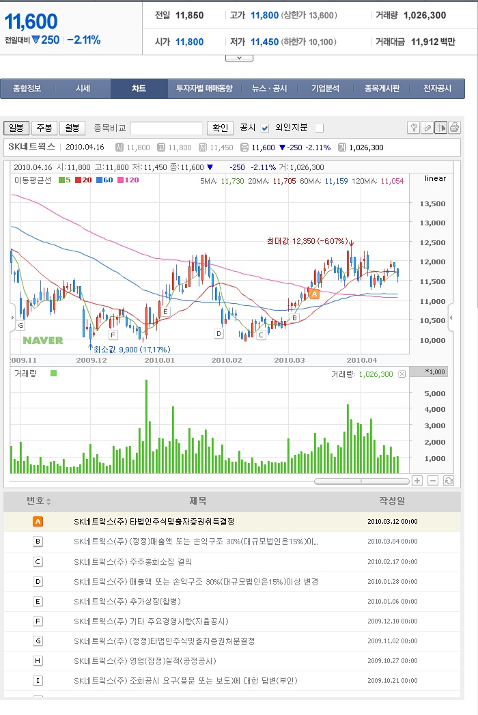
Task: Open the 투자자별 매매동향 tab
Action: coord(204,89)
